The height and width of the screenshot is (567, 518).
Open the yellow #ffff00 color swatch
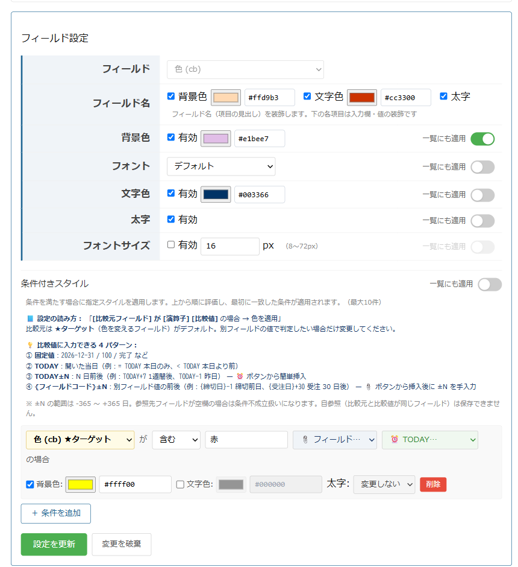(x=80, y=484)
